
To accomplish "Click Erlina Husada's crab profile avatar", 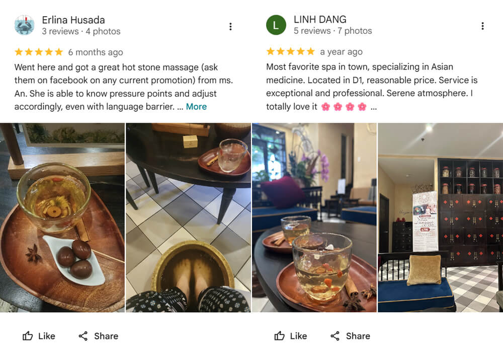I will coord(24,25).
